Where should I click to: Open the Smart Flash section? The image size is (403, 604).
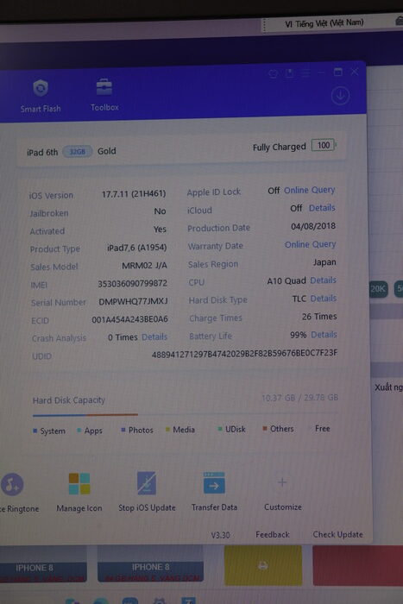pyautogui.click(x=41, y=96)
